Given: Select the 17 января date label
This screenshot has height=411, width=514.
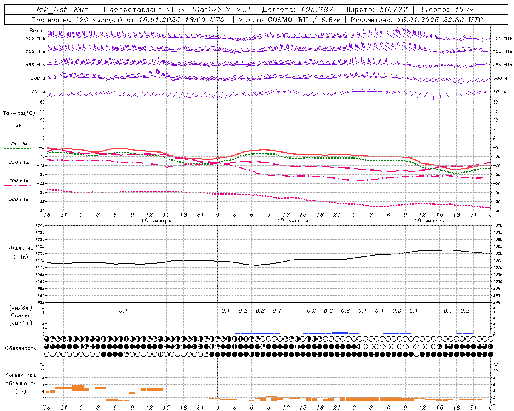Looking at the screenshot, I should tap(293, 221).
